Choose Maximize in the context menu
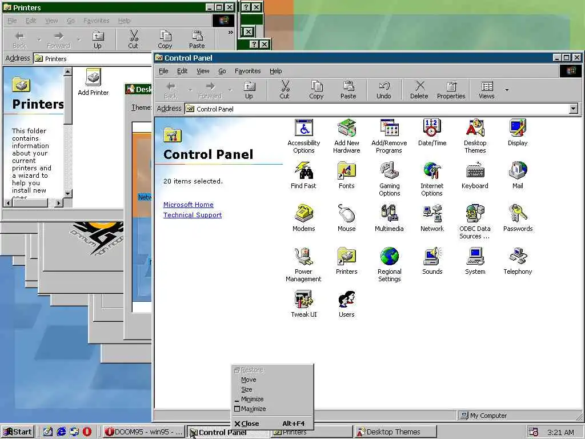The height and width of the screenshot is (439, 585). (x=272, y=409)
